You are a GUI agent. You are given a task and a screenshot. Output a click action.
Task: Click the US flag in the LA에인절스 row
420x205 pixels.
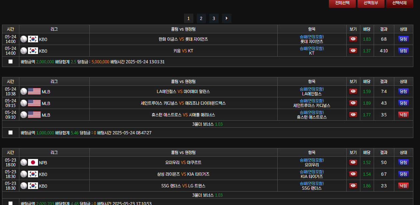(x=34, y=91)
